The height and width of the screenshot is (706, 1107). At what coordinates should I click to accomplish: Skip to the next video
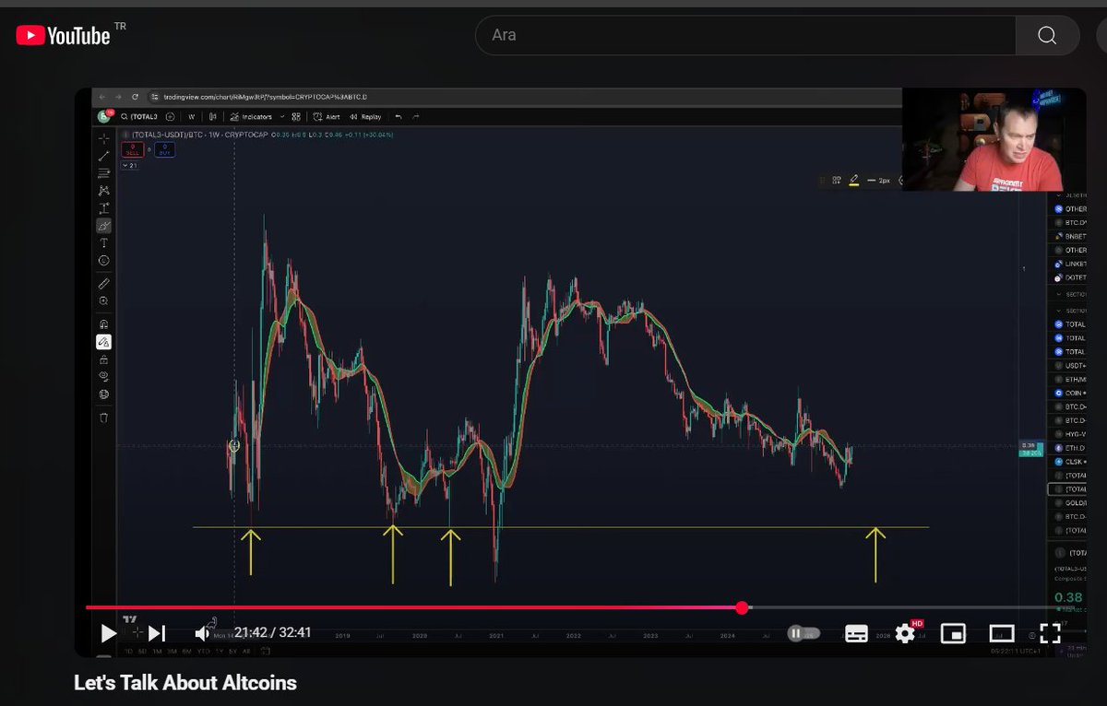[x=157, y=632]
